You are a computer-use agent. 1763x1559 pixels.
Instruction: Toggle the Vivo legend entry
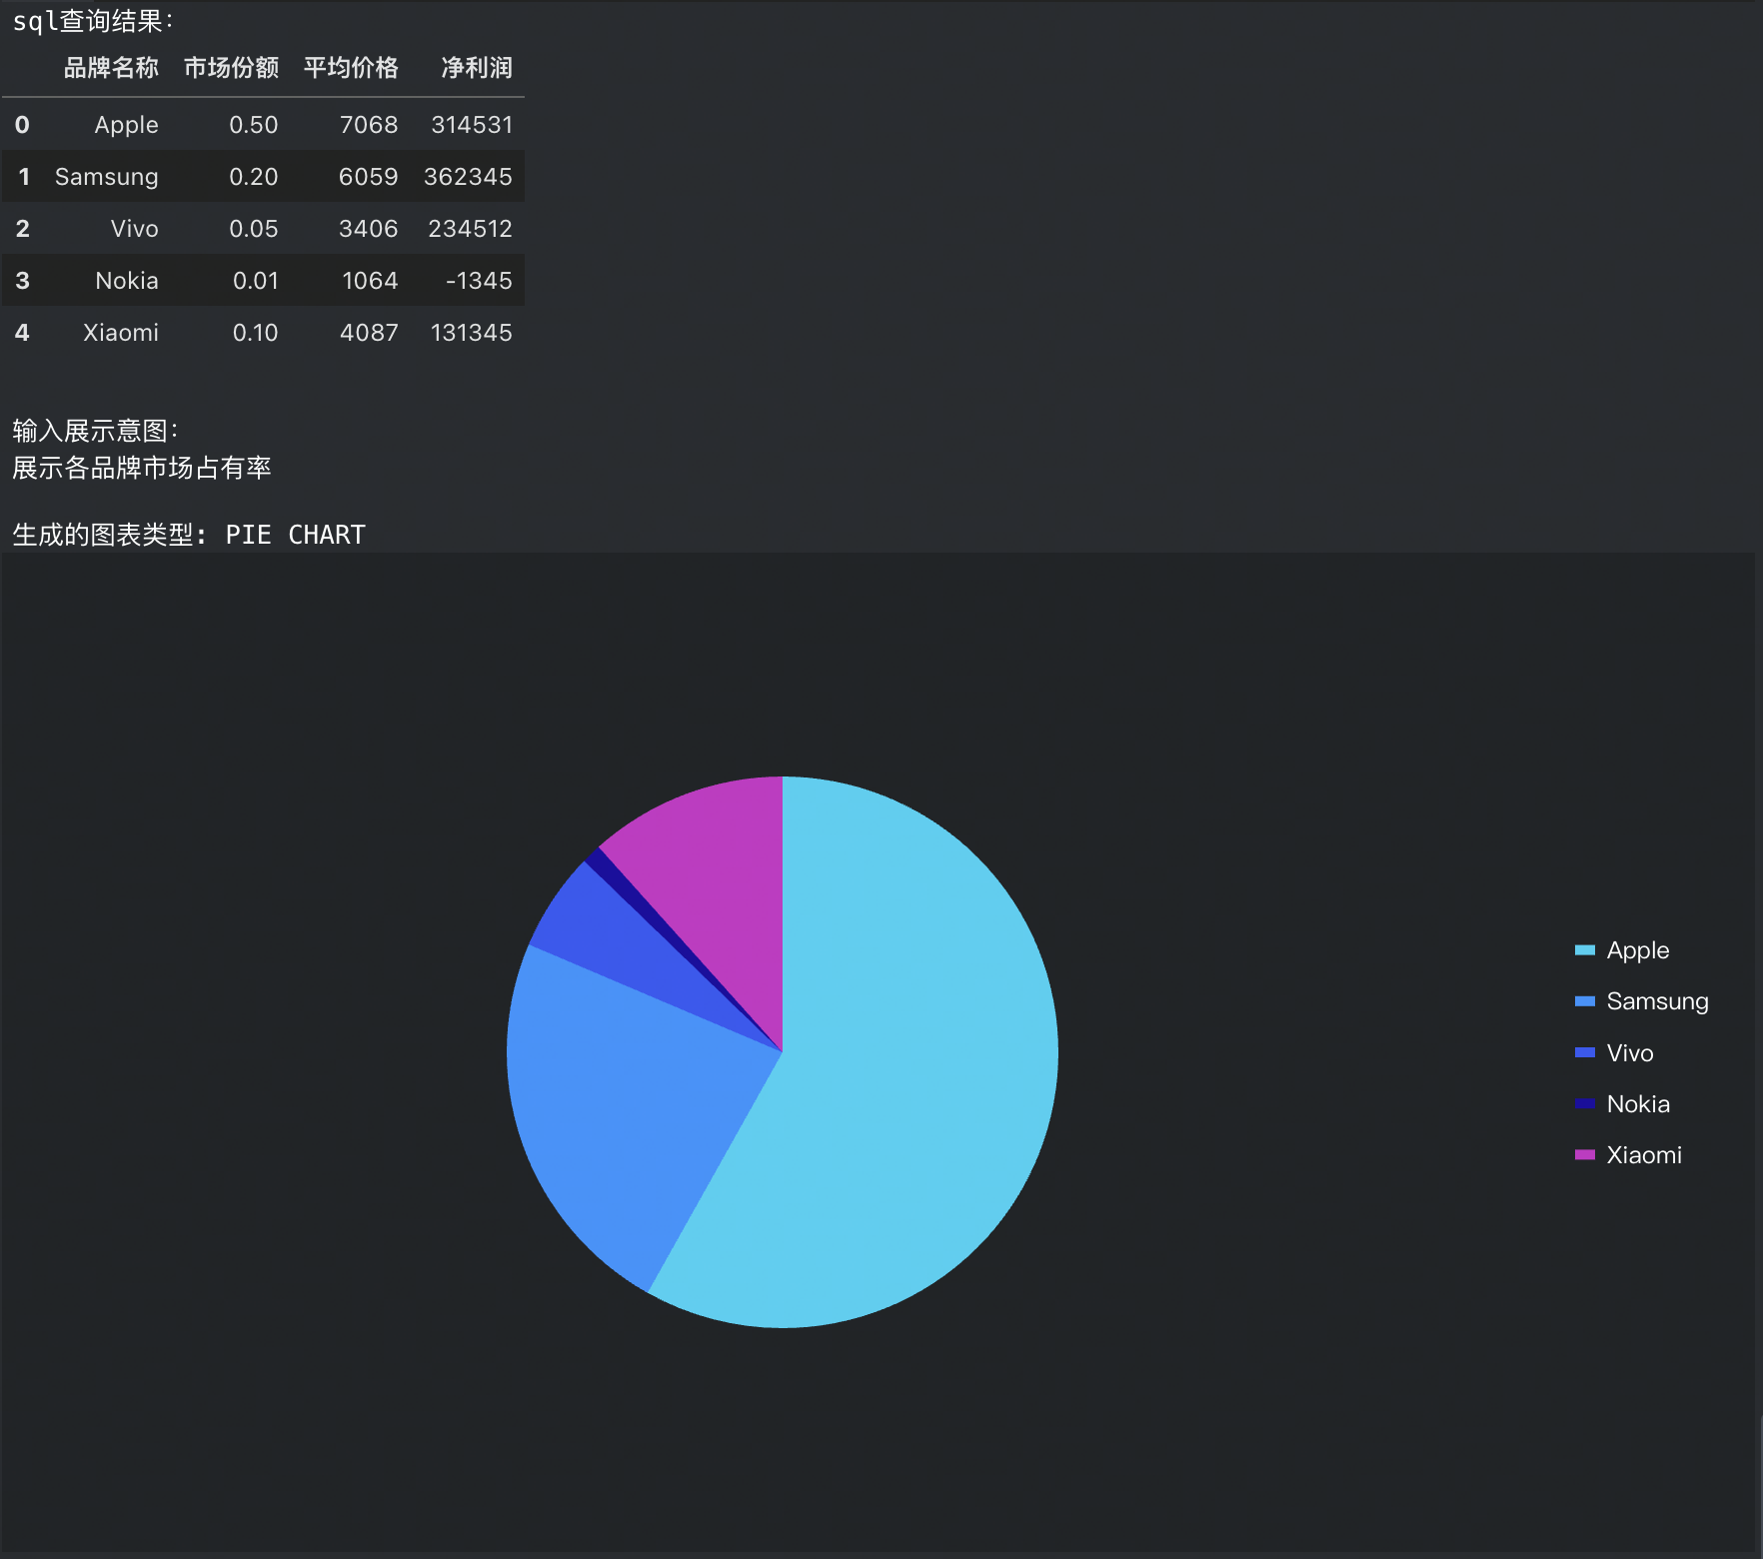(1613, 1053)
